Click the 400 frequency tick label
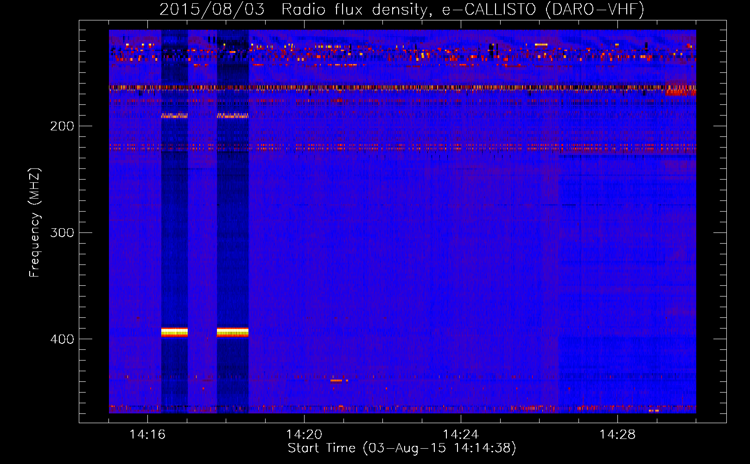Viewport: 750px width, 464px height. [x=62, y=339]
